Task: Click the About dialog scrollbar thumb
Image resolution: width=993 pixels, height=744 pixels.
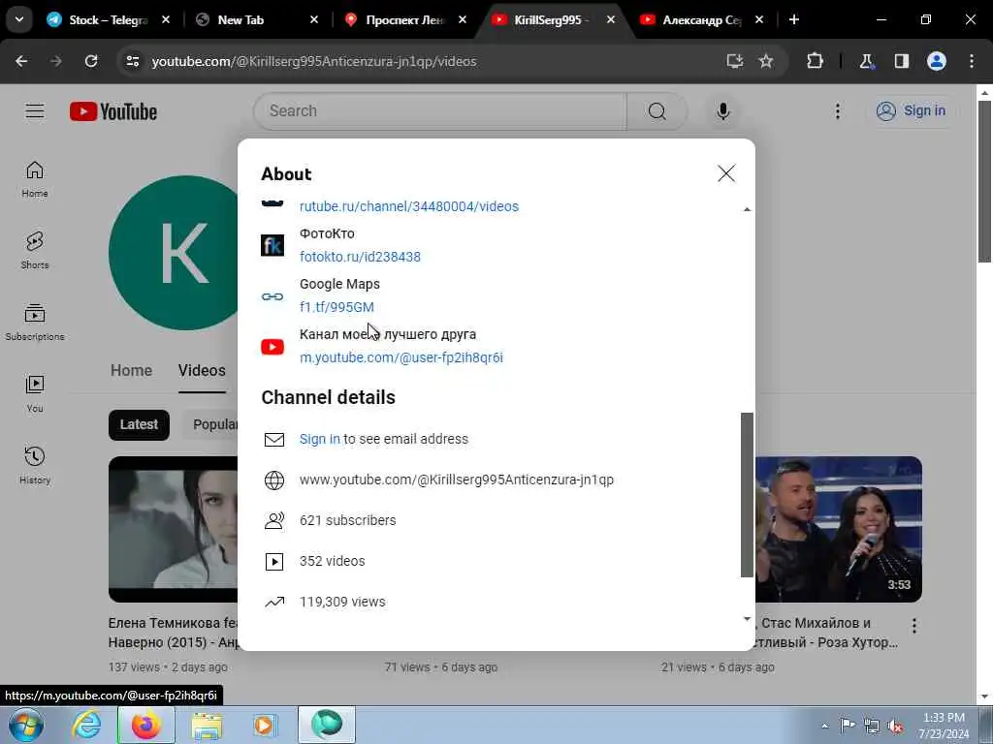Action: point(748,495)
